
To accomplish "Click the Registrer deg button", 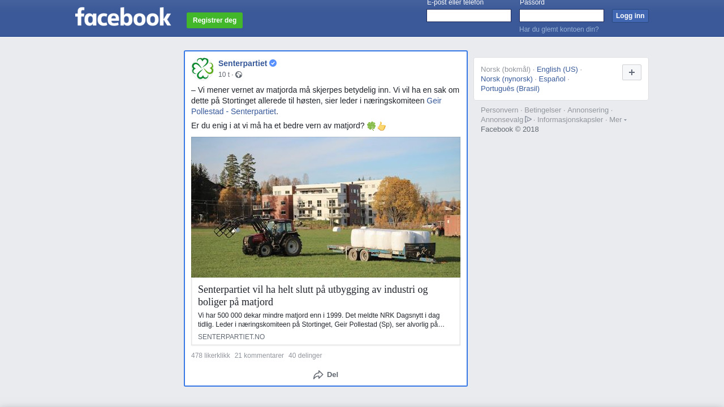I will [214, 20].
